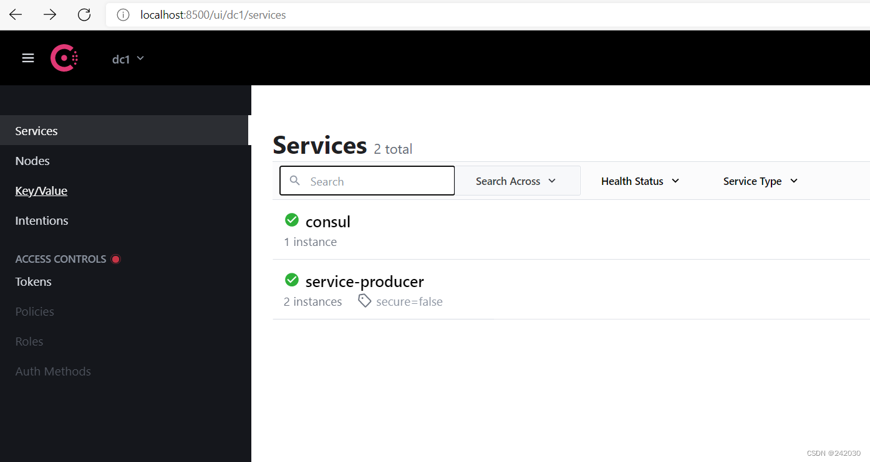
Task: Click the Services page heading
Action: [x=320, y=145]
